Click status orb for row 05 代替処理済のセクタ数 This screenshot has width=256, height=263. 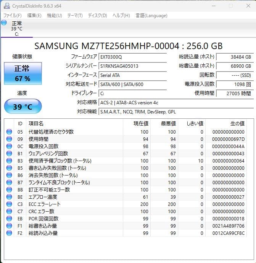coord(9,132)
